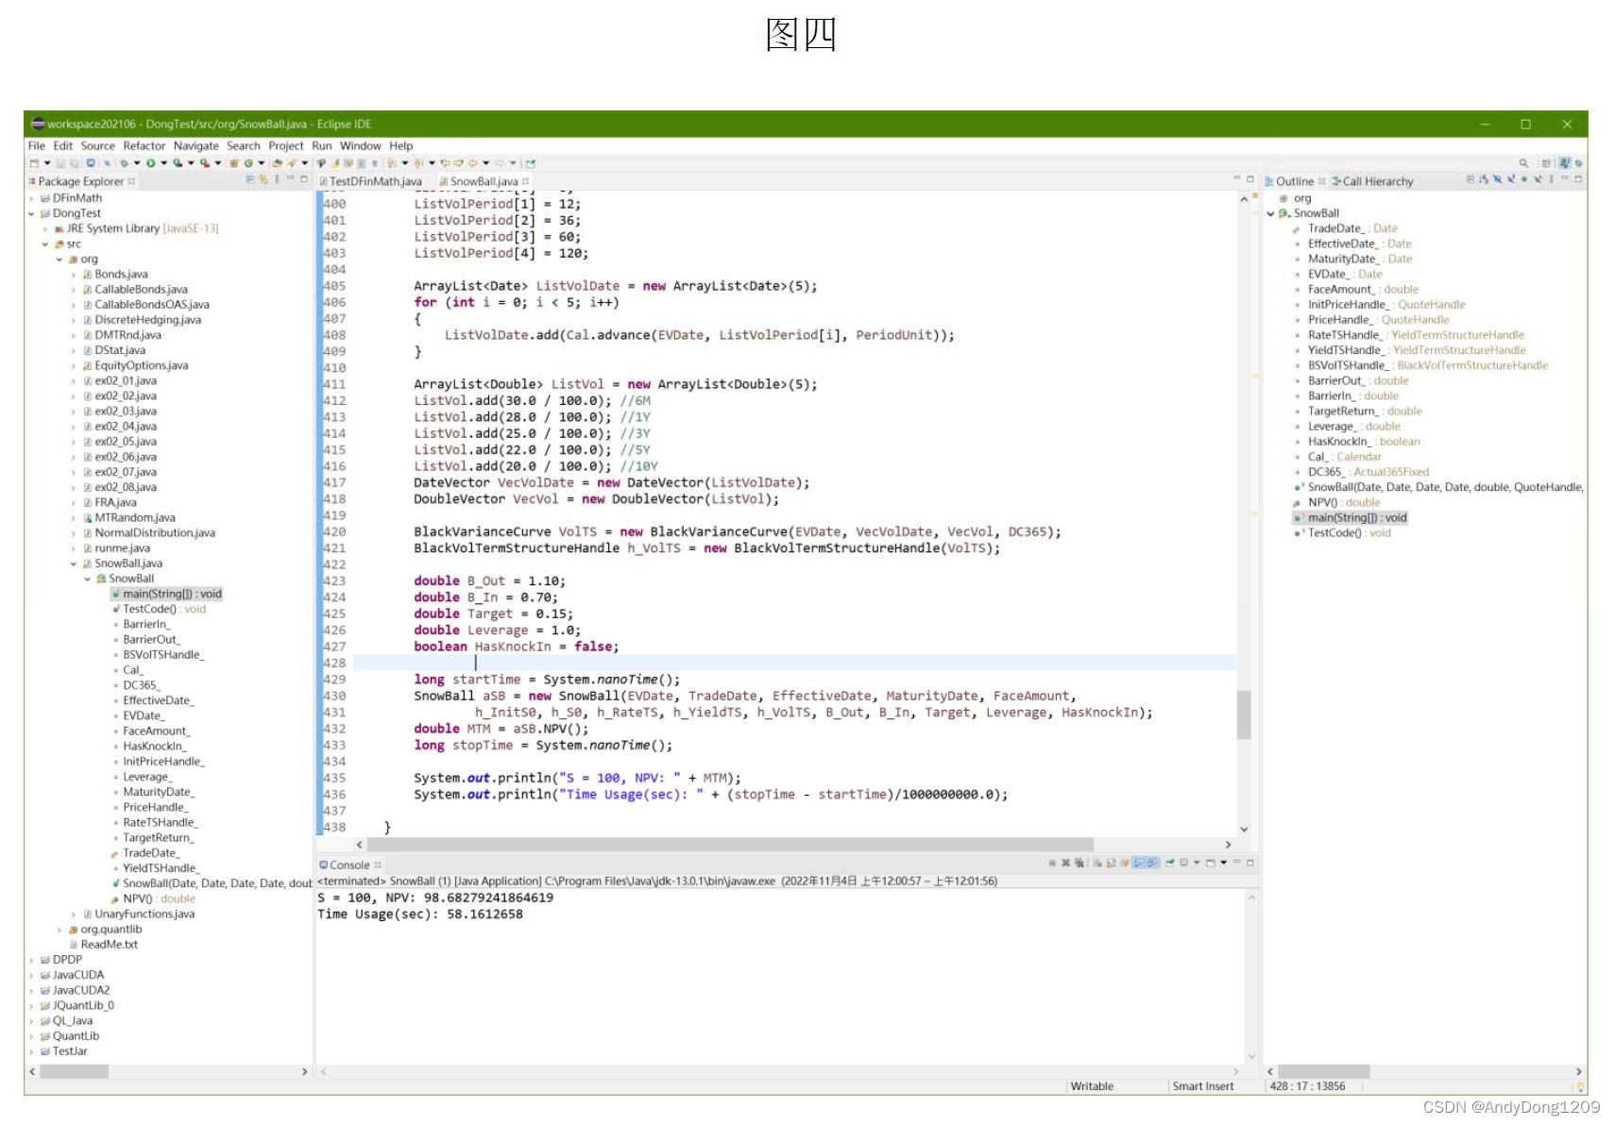Viewport: 1614px width, 1125px height.
Task: Toggle Scroll Lock in the Console toolbar
Action: pyautogui.click(x=1111, y=863)
